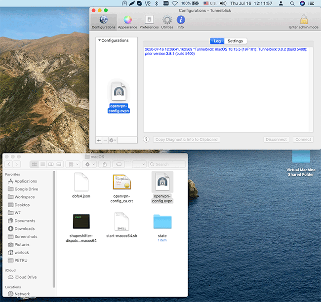Click the Finder Edit Tags button

tap(119, 164)
